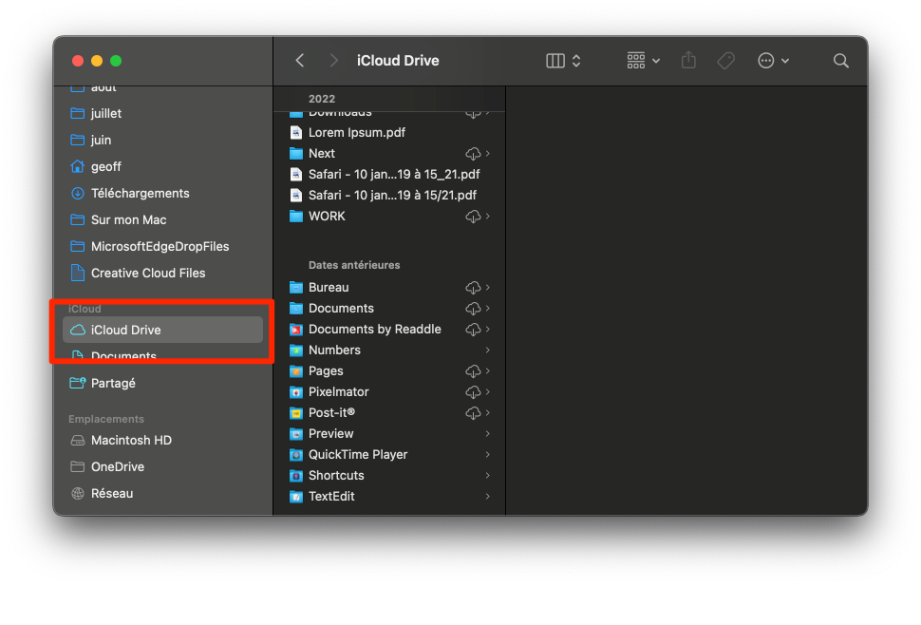Expand Pixelmator folder chevron
This screenshot has width=921, height=625.
[488, 391]
